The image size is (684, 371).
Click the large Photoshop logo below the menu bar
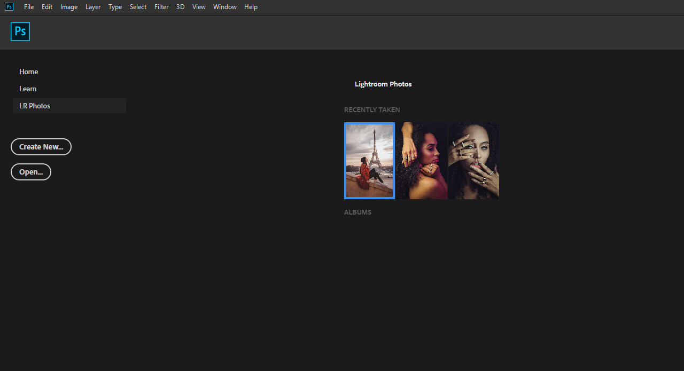[20, 31]
